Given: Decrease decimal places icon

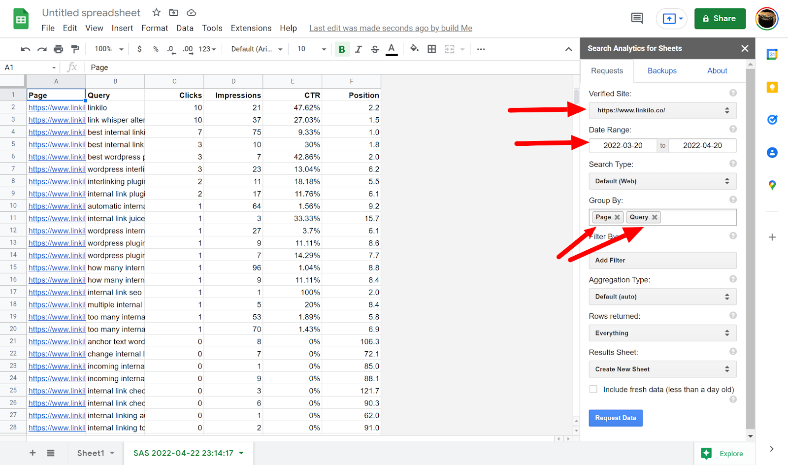Looking at the screenshot, I should (171, 49).
